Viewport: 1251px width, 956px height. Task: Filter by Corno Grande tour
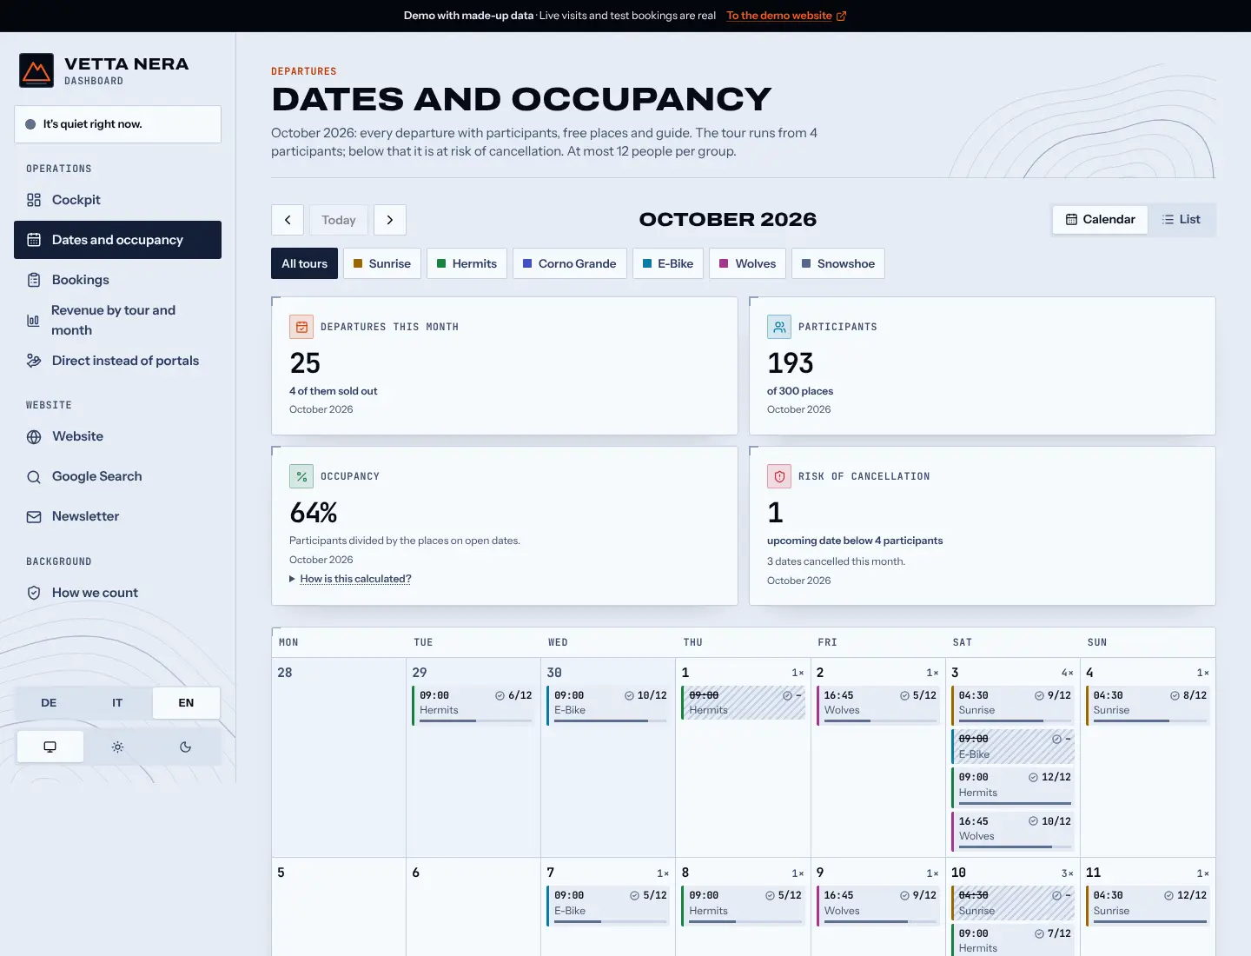pos(570,263)
